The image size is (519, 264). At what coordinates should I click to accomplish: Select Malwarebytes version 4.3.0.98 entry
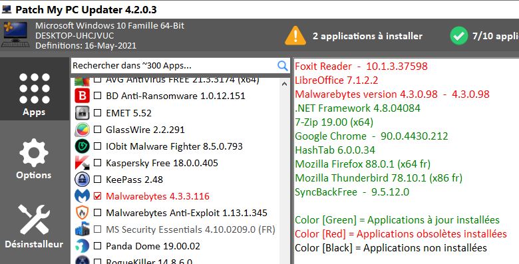(392, 94)
